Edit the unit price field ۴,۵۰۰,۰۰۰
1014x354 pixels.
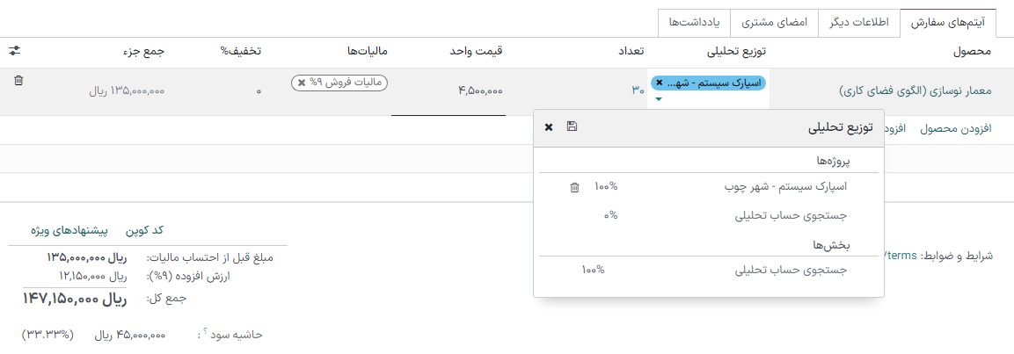click(479, 90)
